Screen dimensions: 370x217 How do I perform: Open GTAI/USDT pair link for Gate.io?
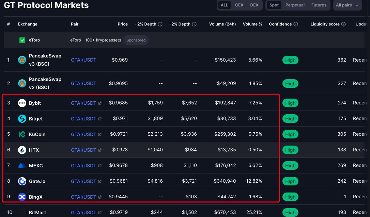coord(83,181)
